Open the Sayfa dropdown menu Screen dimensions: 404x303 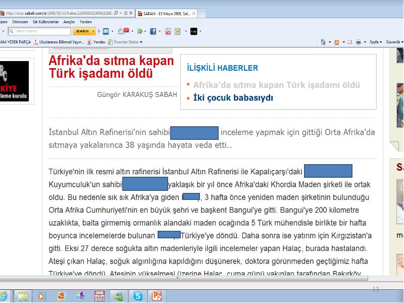coord(376,42)
